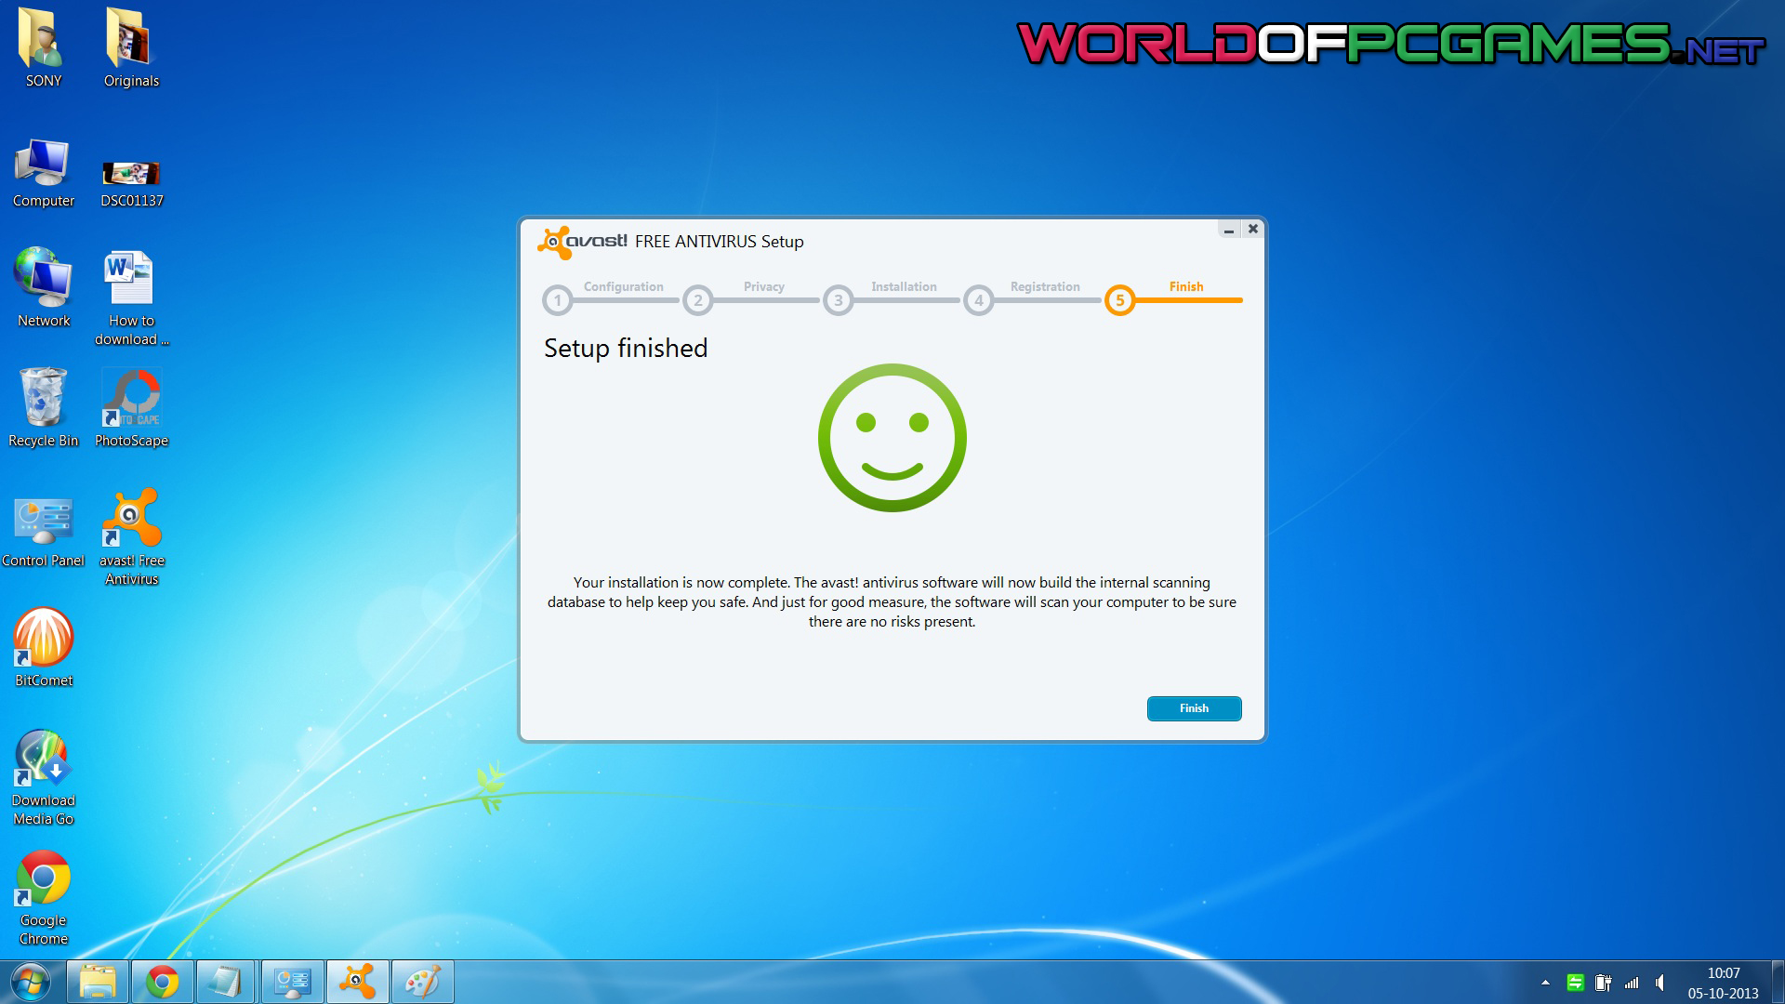Show hidden system tray icons arrow
1785x1004 pixels.
pos(1545,983)
